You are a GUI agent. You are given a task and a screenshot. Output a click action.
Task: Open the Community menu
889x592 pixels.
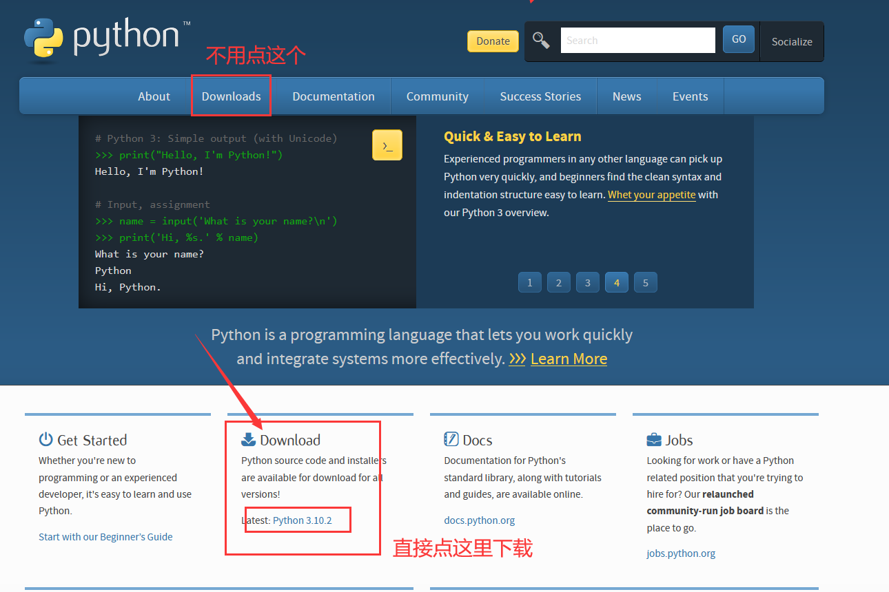point(438,96)
